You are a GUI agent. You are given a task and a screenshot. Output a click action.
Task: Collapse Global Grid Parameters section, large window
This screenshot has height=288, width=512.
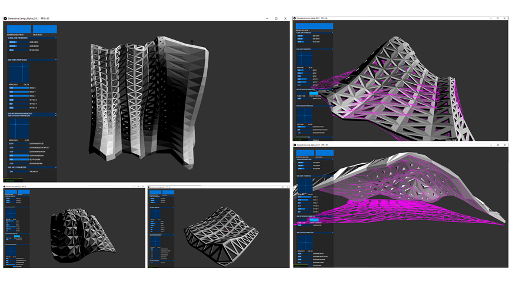[x=32, y=38]
